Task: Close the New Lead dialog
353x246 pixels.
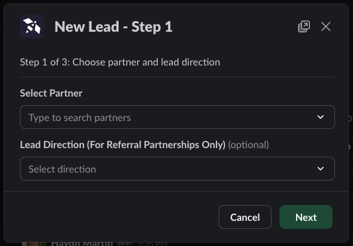Action: pyautogui.click(x=326, y=26)
